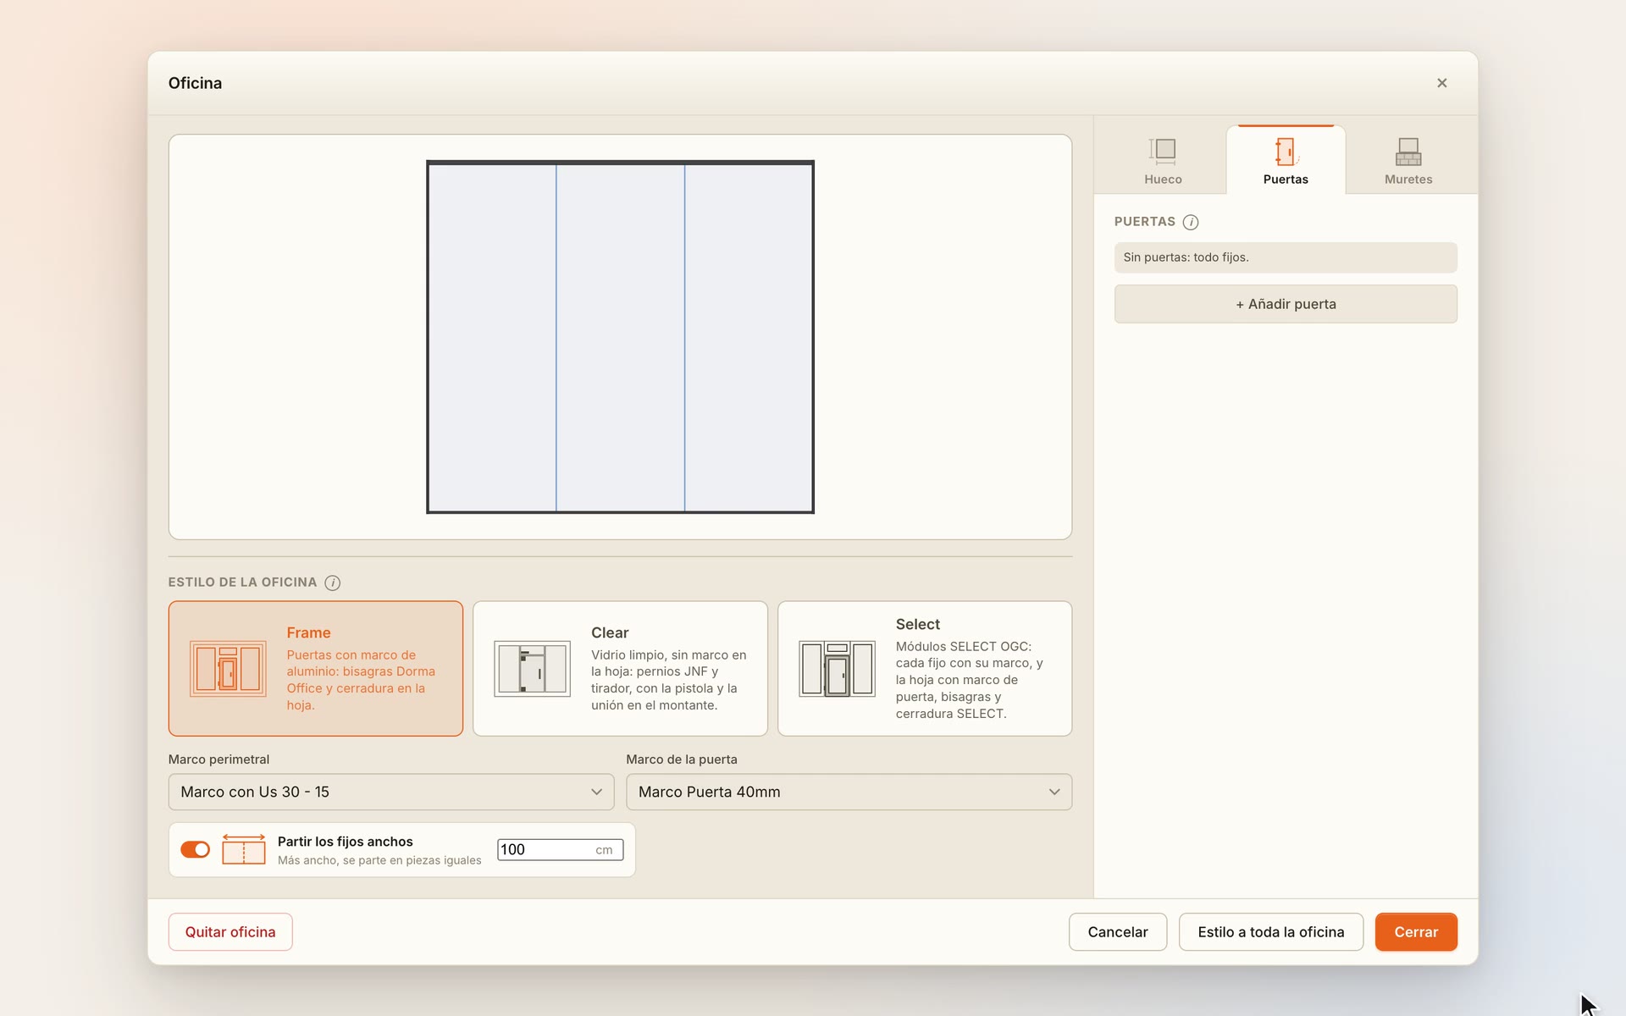The width and height of the screenshot is (1626, 1016).
Task: Toggle Partir los fijos anchos switch
Action: click(196, 849)
